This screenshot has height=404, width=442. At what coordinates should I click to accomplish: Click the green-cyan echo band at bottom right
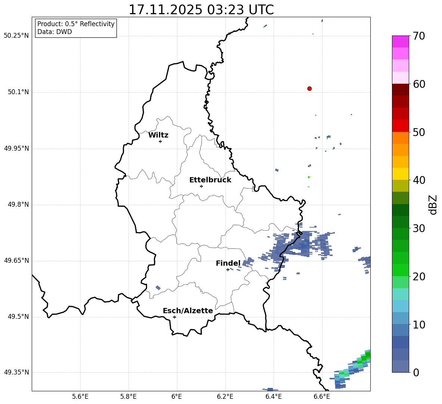point(351,370)
